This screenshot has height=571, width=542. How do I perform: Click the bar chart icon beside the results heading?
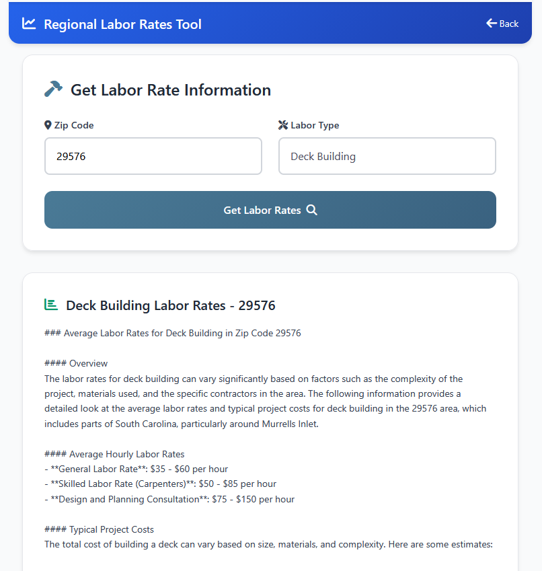(50, 304)
